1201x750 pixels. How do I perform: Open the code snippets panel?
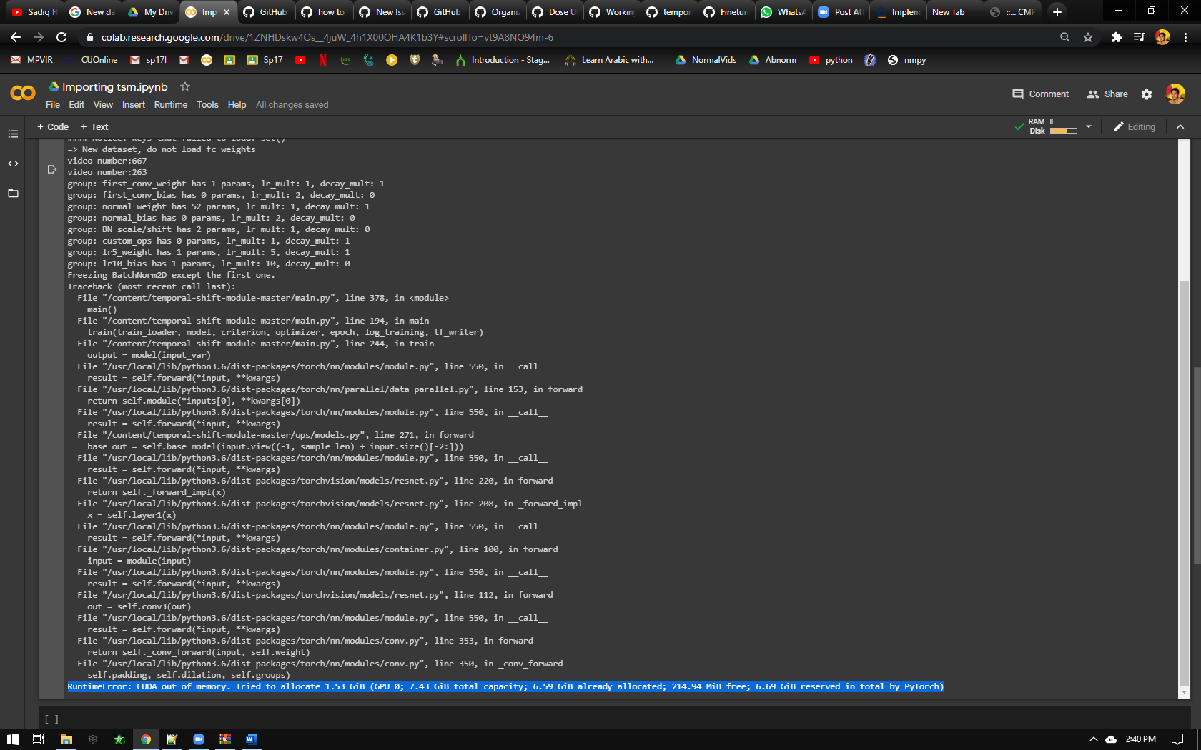(x=13, y=163)
